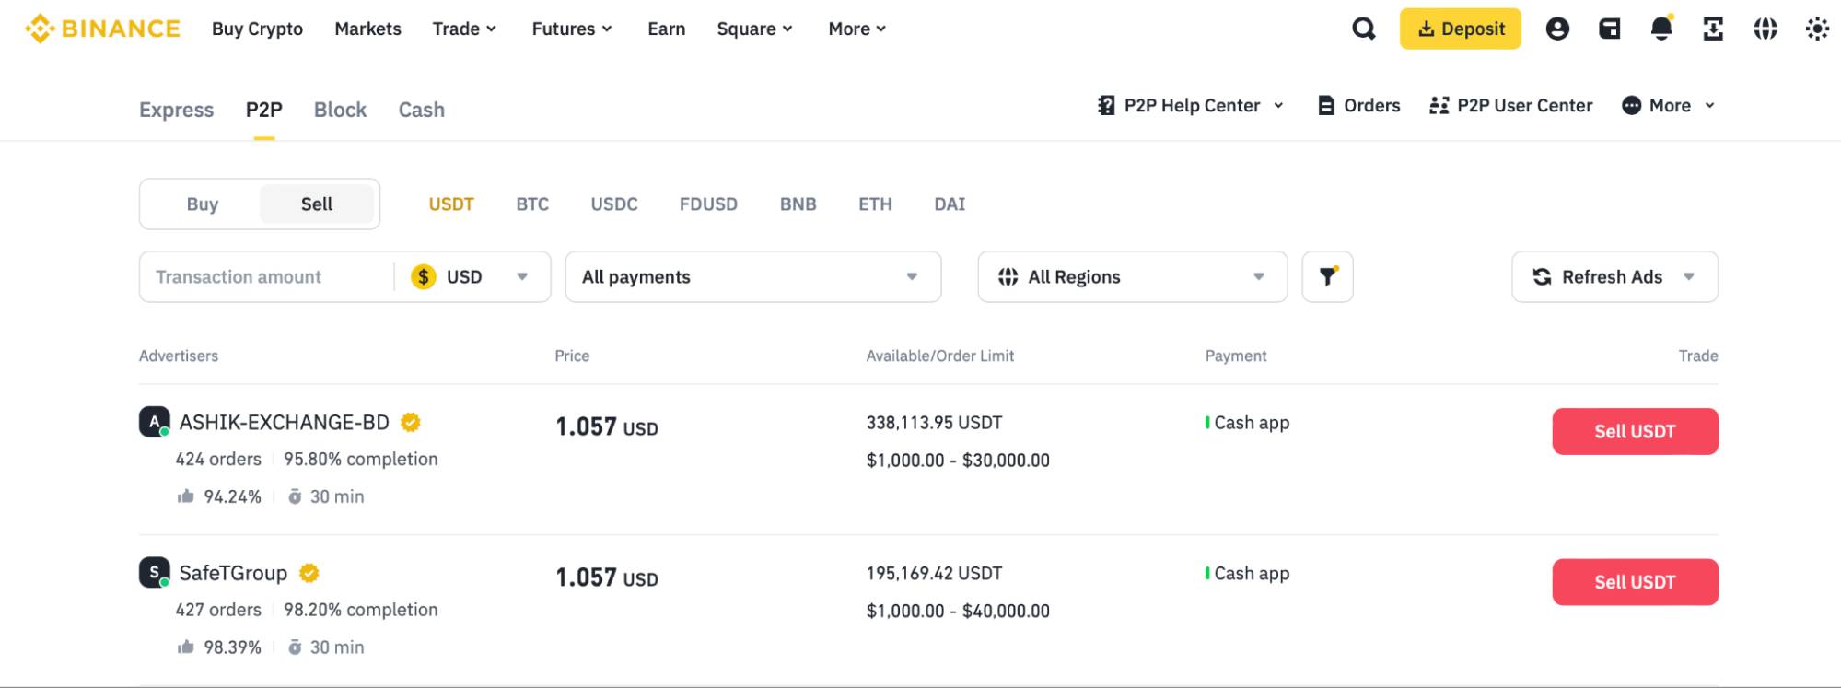Click the refresh arrows icon

(x=1542, y=276)
